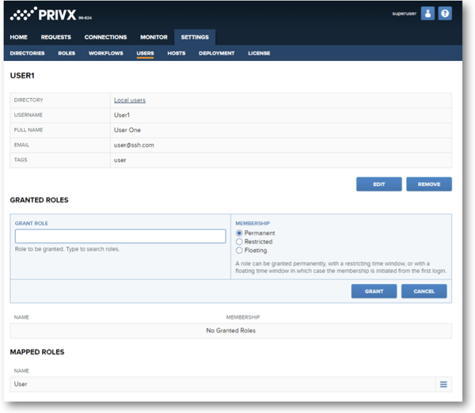Select the Permanent membership option
The width and height of the screenshot is (475, 413).
point(239,233)
